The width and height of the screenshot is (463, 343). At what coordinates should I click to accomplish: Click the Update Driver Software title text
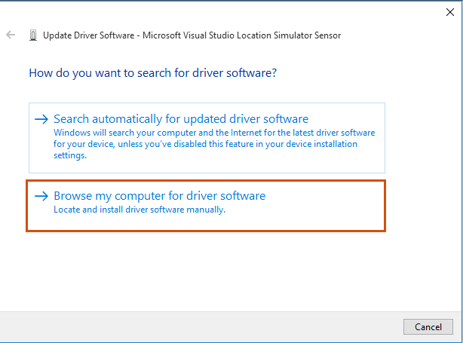88,35
